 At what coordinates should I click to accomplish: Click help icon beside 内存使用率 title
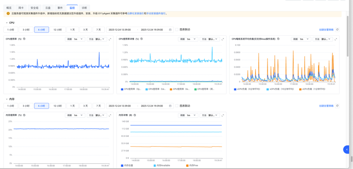[24, 115]
